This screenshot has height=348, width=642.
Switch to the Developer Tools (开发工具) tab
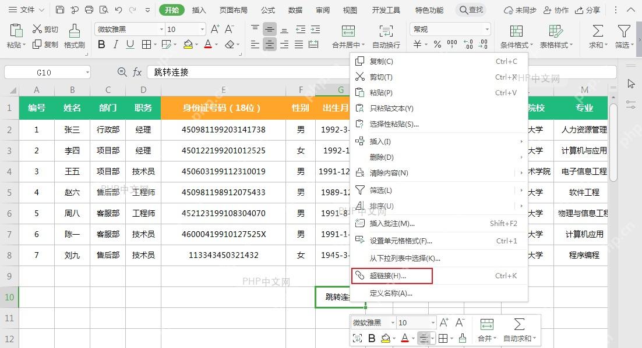(x=386, y=10)
